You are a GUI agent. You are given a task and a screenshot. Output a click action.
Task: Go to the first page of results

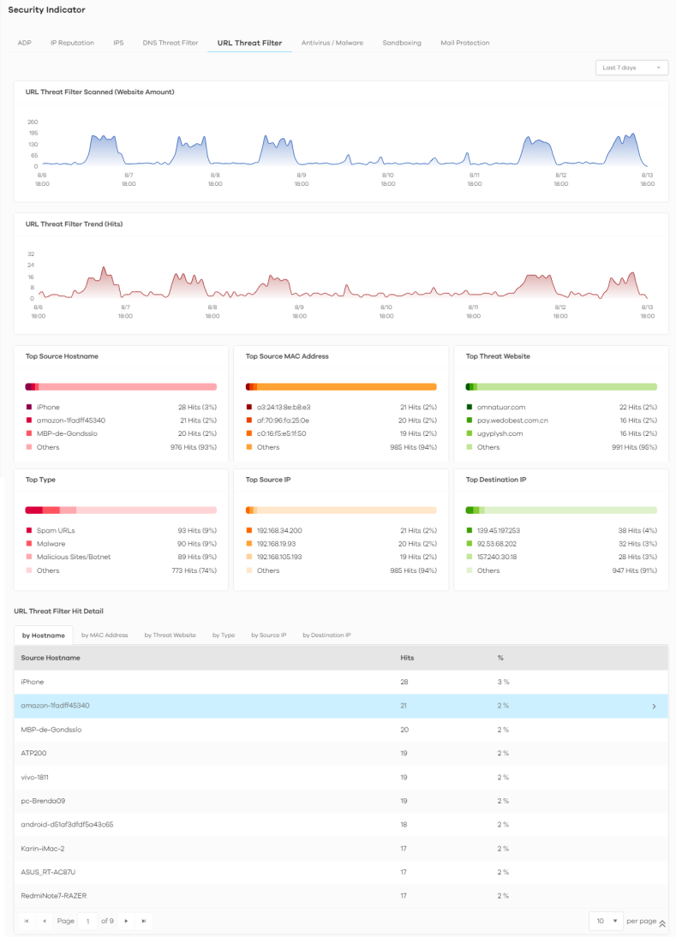[x=27, y=921]
